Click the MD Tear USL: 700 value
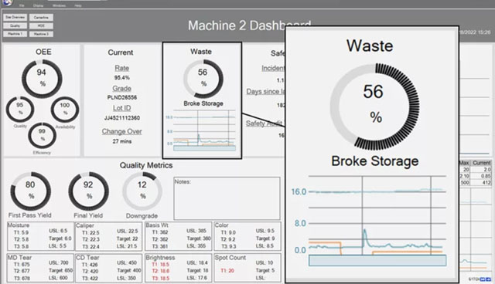Screen dimensions: 495x284 pyautogui.click(x=59, y=263)
